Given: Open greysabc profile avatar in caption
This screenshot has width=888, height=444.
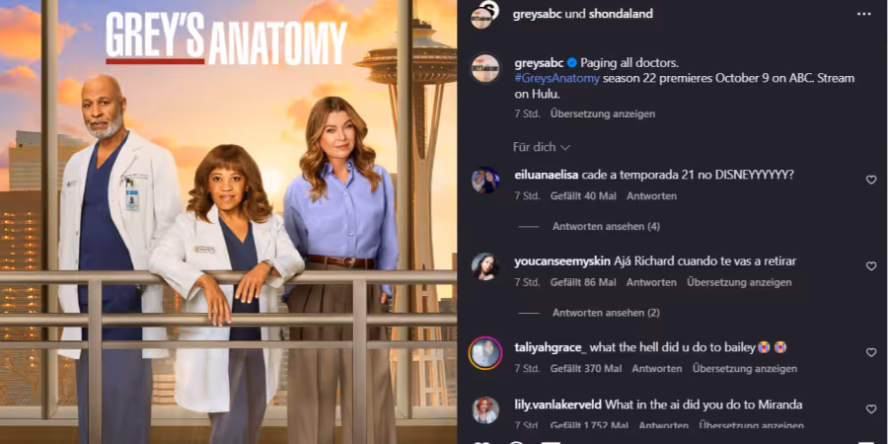Looking at the screenshot, I should pos(485,68).
